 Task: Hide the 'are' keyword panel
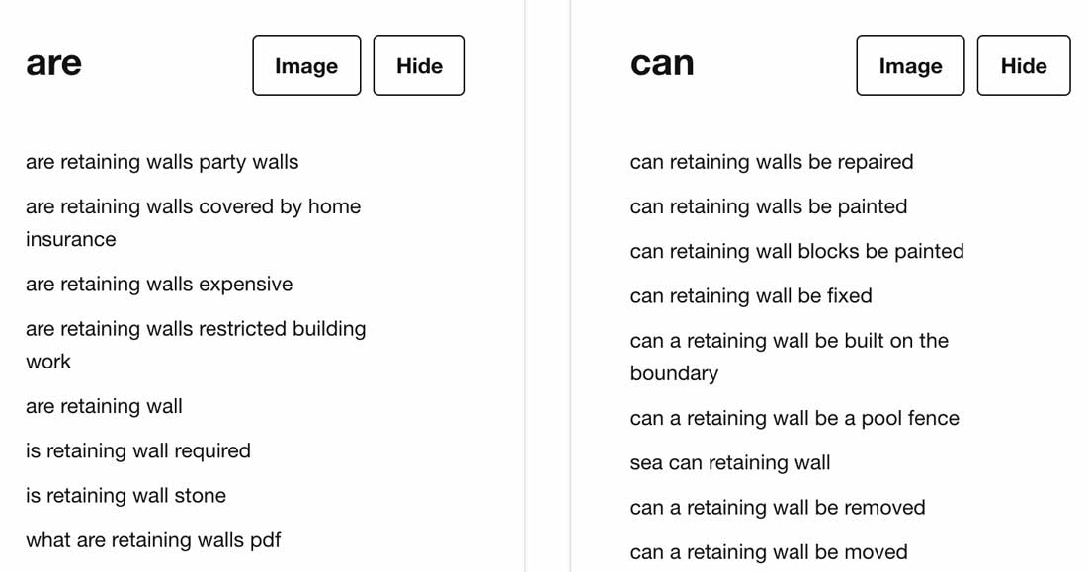[x=419, y=65]
